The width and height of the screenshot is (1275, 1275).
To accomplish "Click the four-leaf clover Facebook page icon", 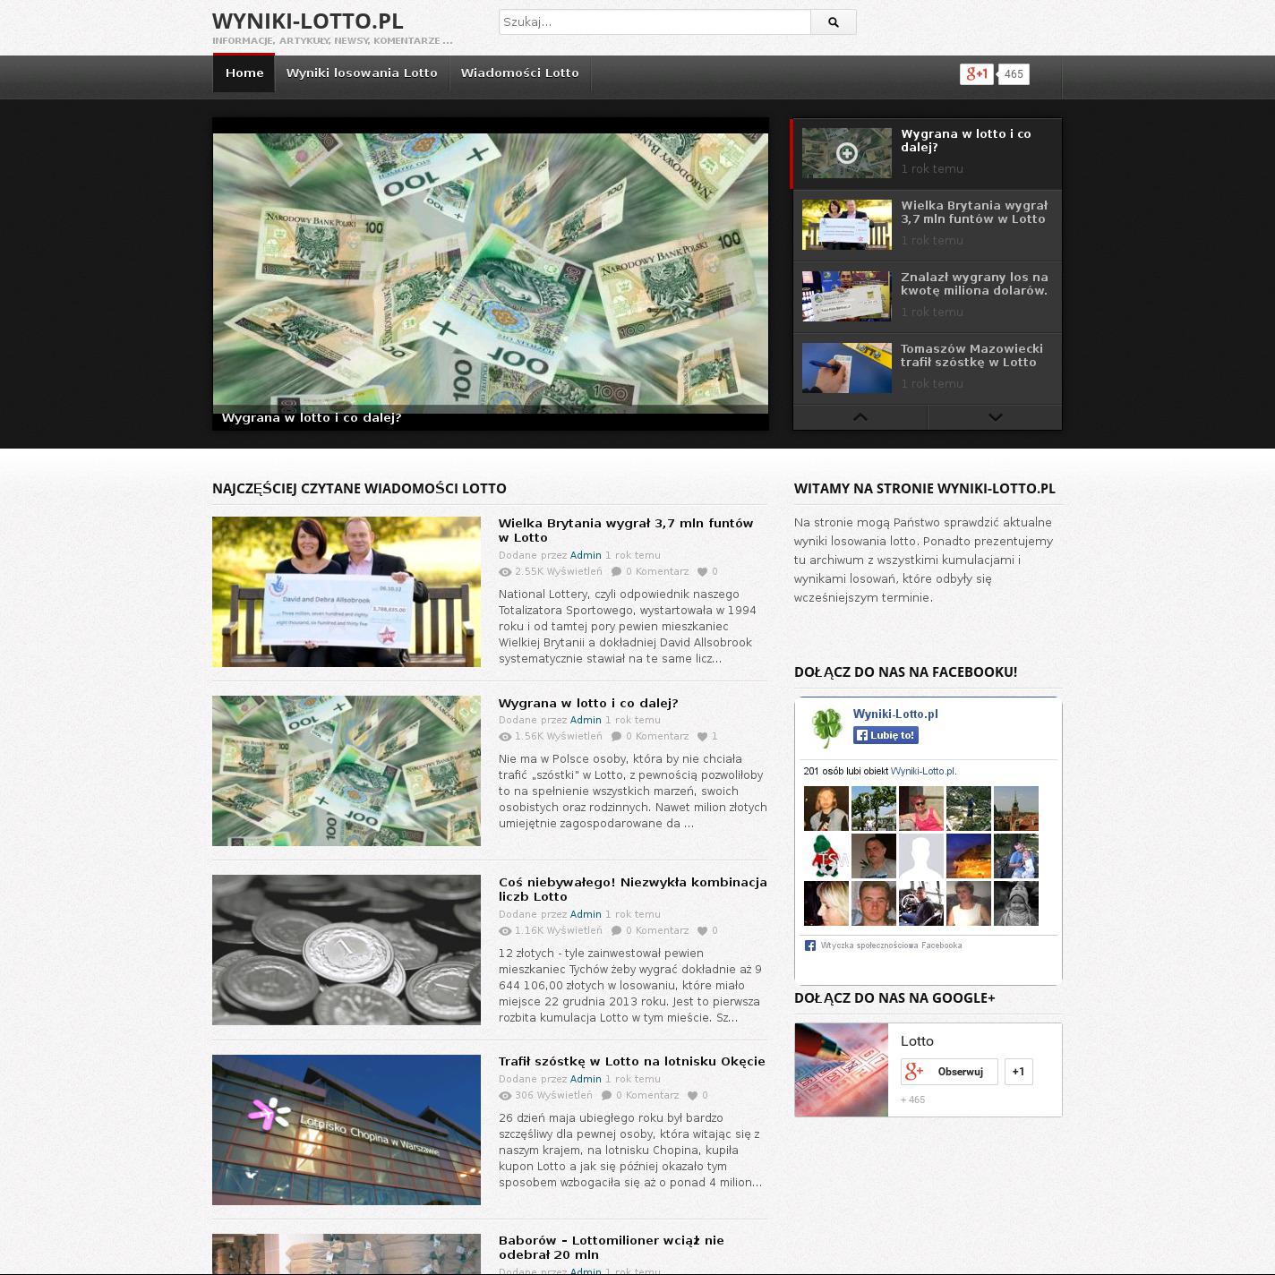I will click(x=826, y=727).
